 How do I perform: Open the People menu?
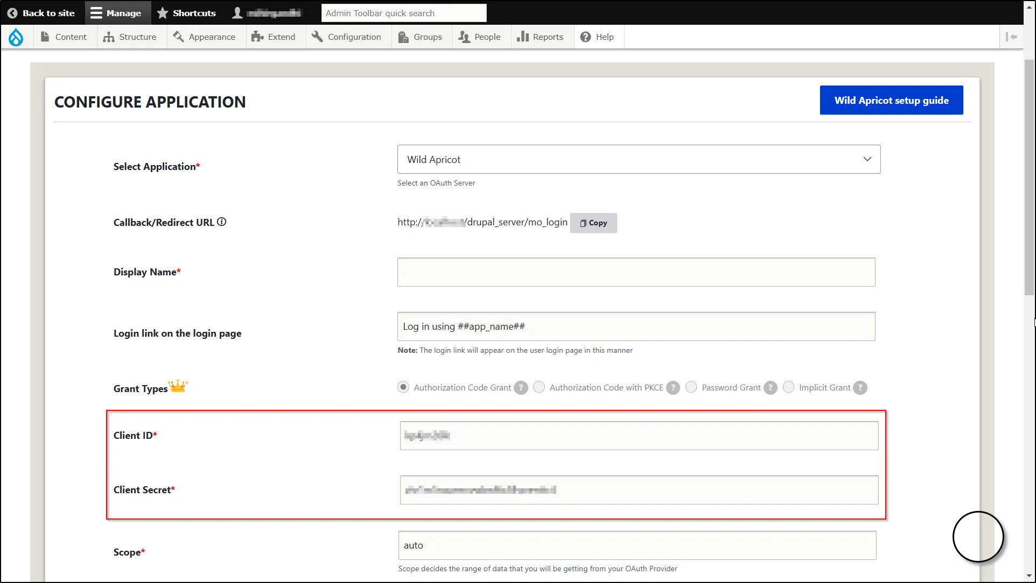[480, 37]
